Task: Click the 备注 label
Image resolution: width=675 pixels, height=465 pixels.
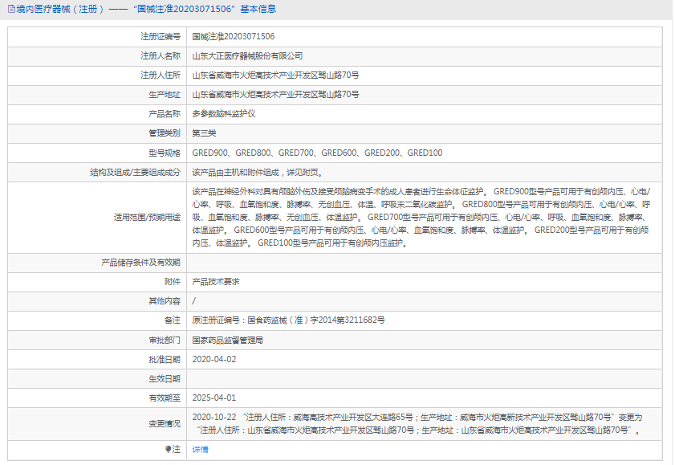Action: 173,320
